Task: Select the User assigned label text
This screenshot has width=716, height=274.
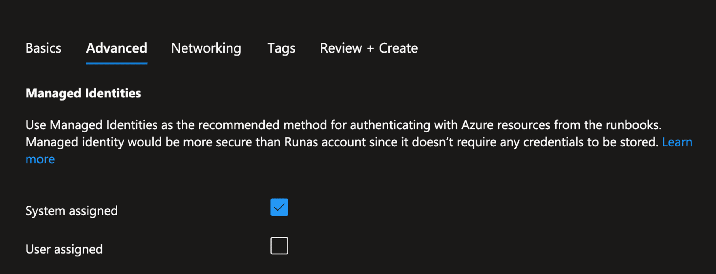Action: pyautogui.click(x=64, y=249)
